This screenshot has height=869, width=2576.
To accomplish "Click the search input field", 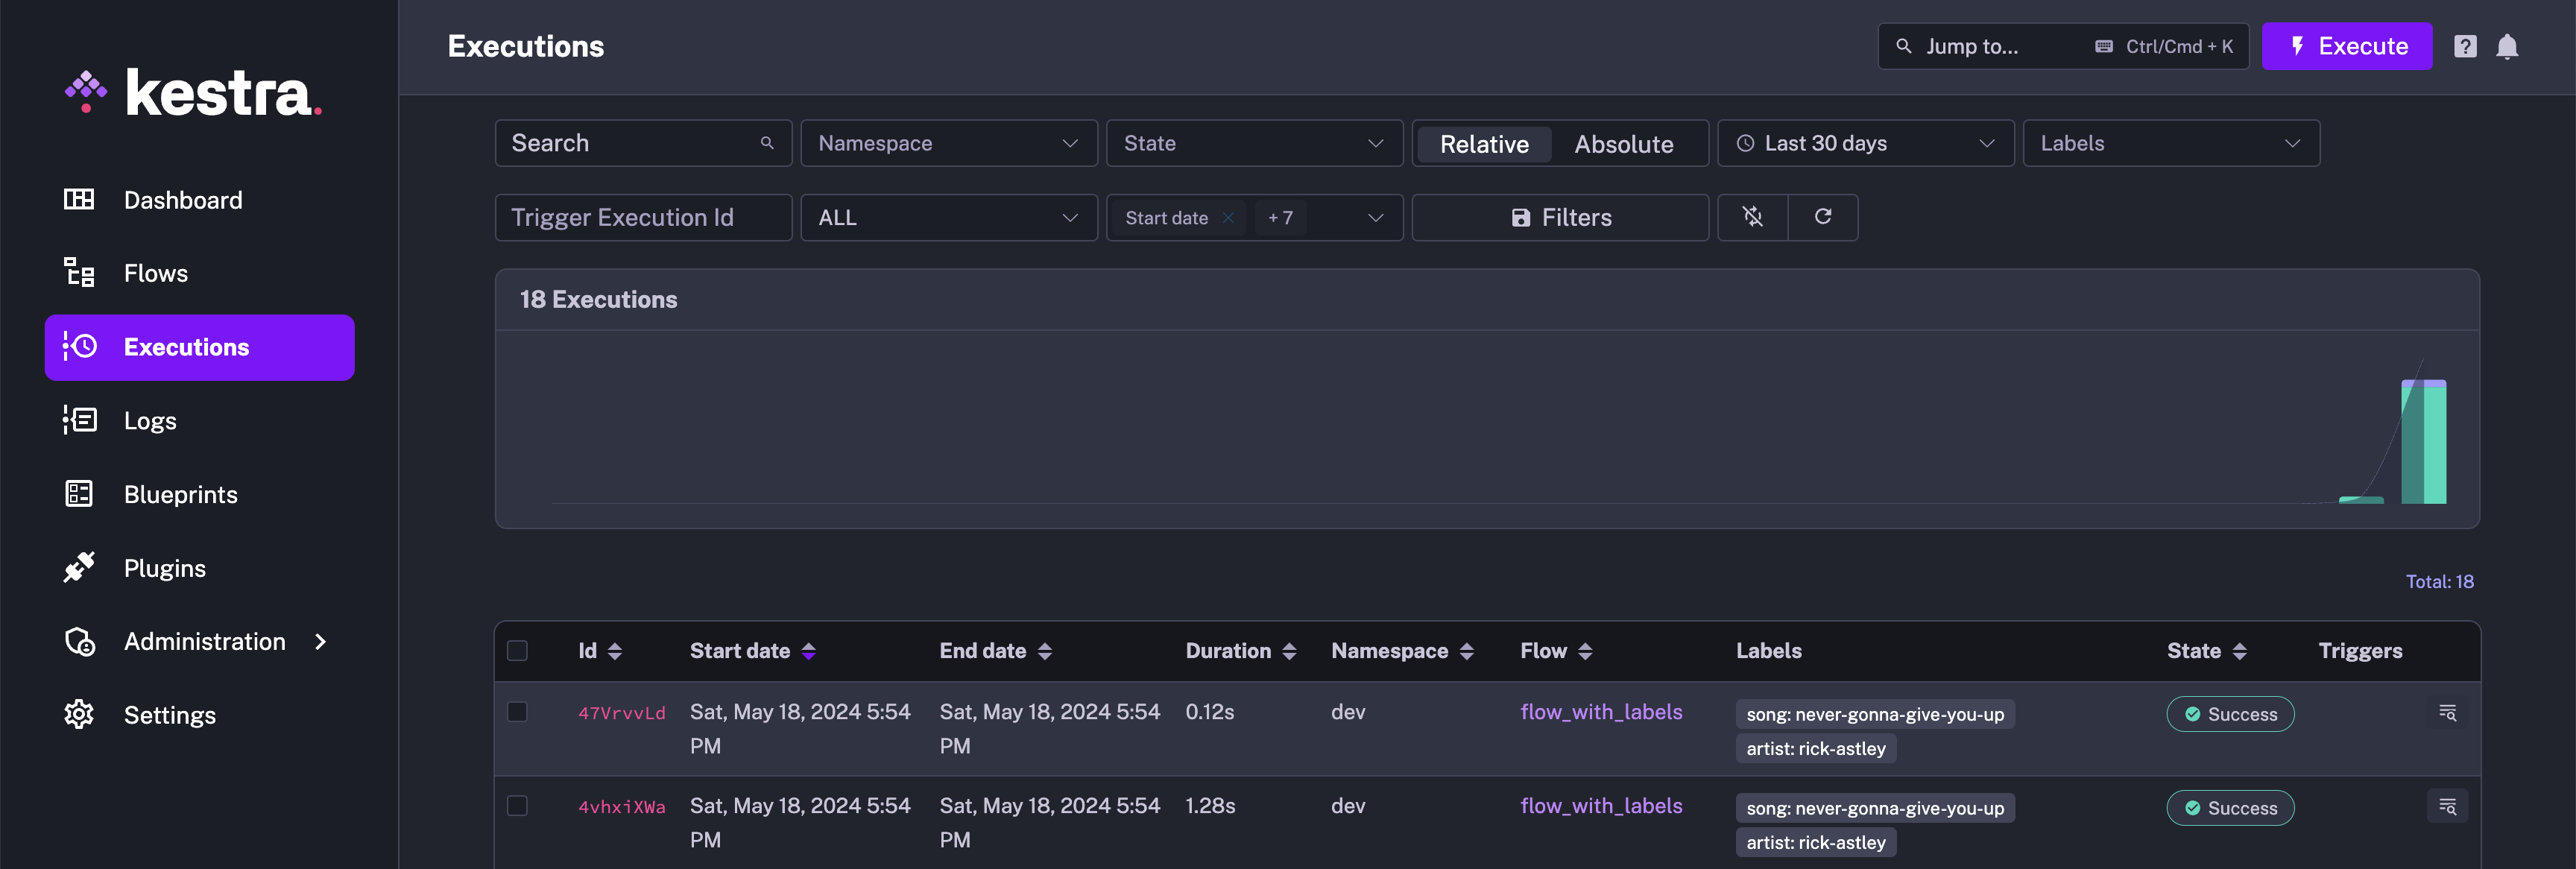I will click(643, 142).
